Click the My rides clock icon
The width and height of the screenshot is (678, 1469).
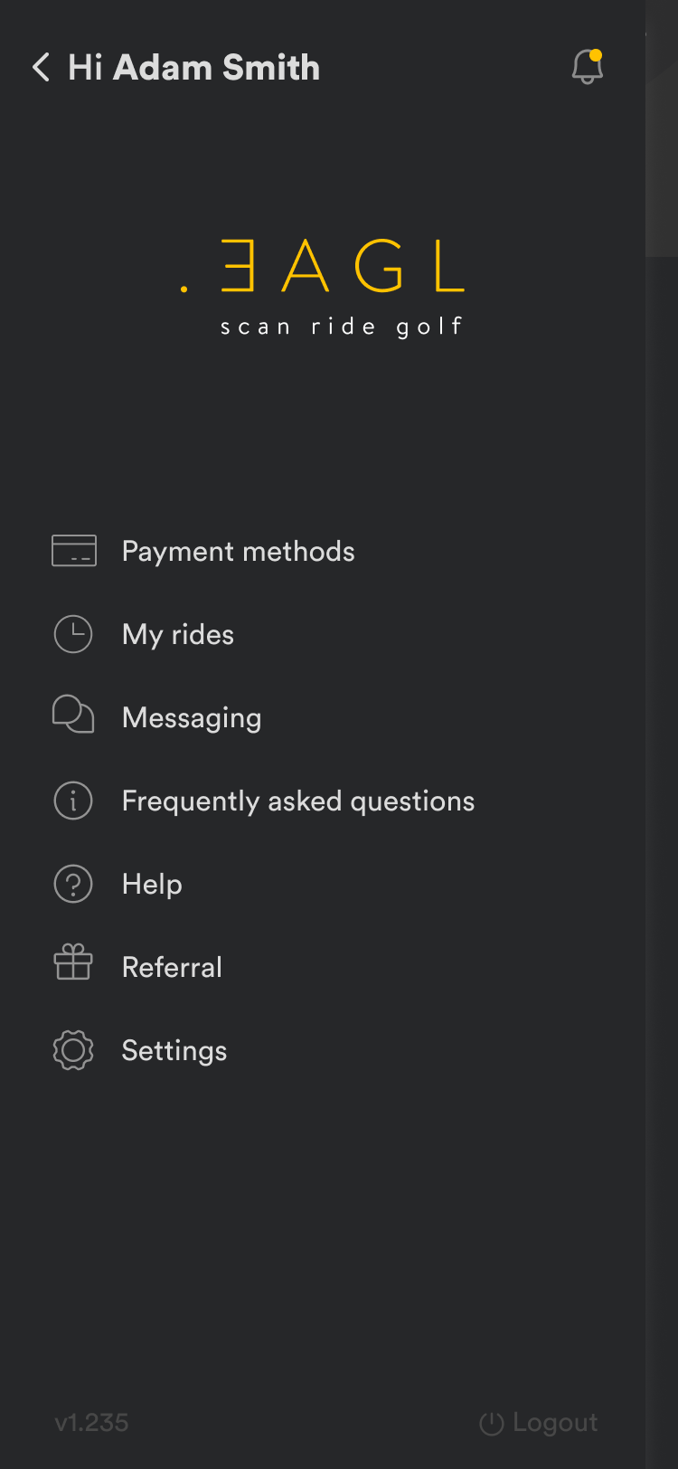[x=73, y=634]
